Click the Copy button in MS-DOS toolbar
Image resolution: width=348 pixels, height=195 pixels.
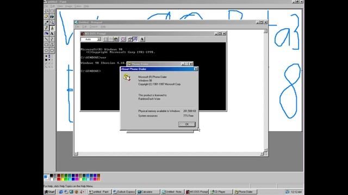[111, 39]
